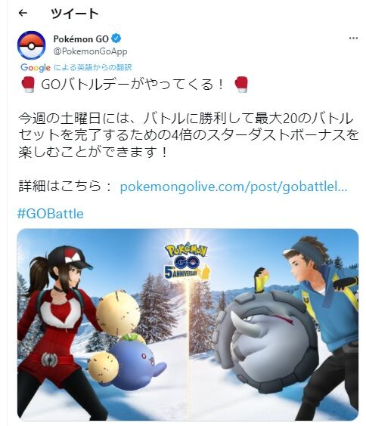Click the blue verified badge

116,39
